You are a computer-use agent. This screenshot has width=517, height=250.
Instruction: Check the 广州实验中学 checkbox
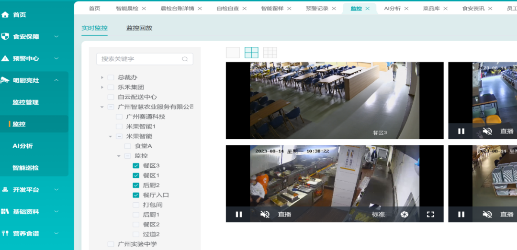(111, 244)
